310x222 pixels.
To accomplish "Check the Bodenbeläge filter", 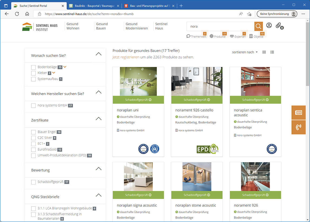I will click(x=33, y=67).
